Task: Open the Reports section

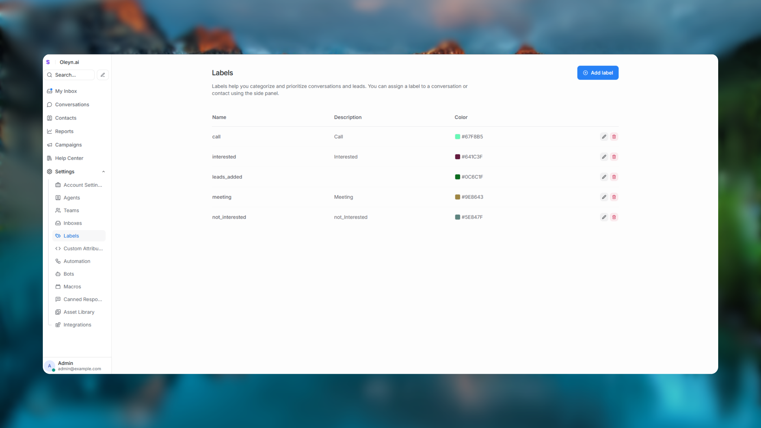Action: (64, 131)
